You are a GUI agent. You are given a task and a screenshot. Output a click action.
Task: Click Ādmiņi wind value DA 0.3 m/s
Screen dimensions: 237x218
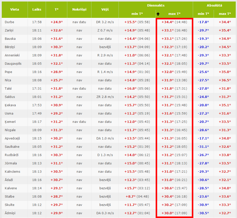[x=105, y=213]
